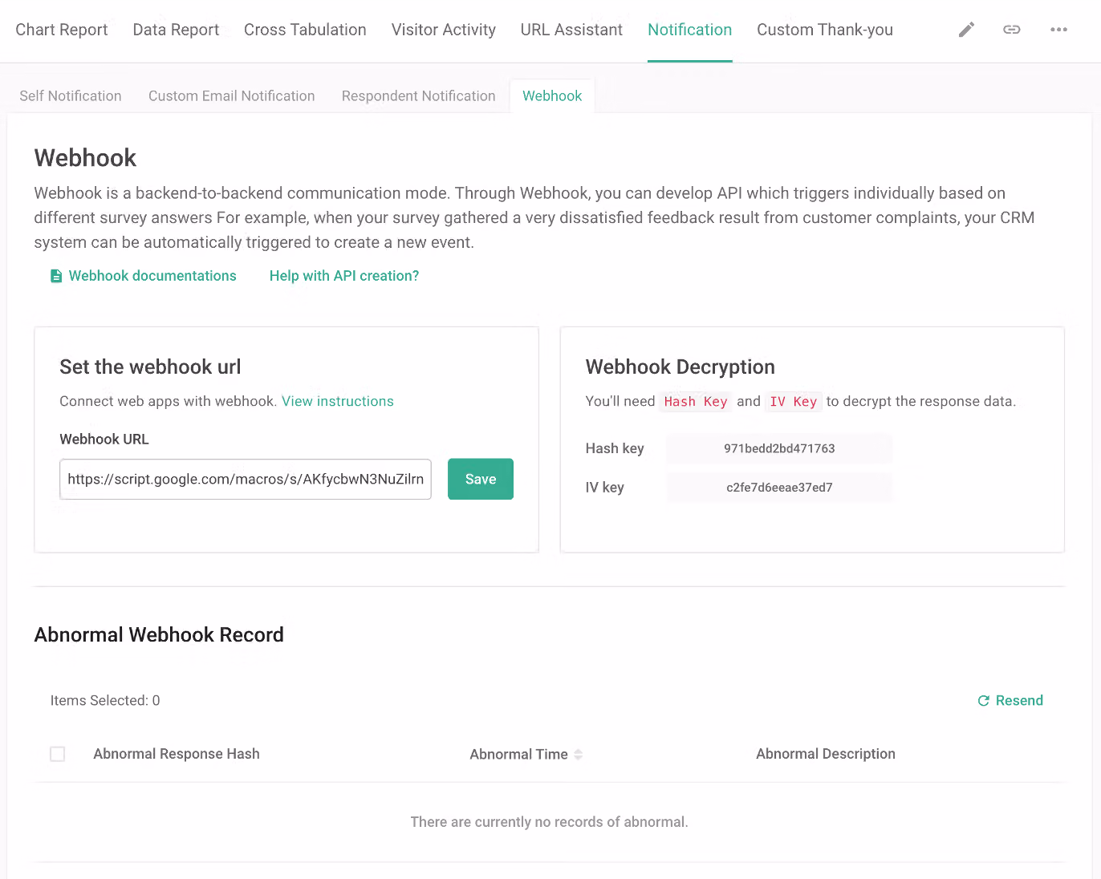Click the Set the webhook url heading
The image size is (1101, 879).
pos(150,367)
